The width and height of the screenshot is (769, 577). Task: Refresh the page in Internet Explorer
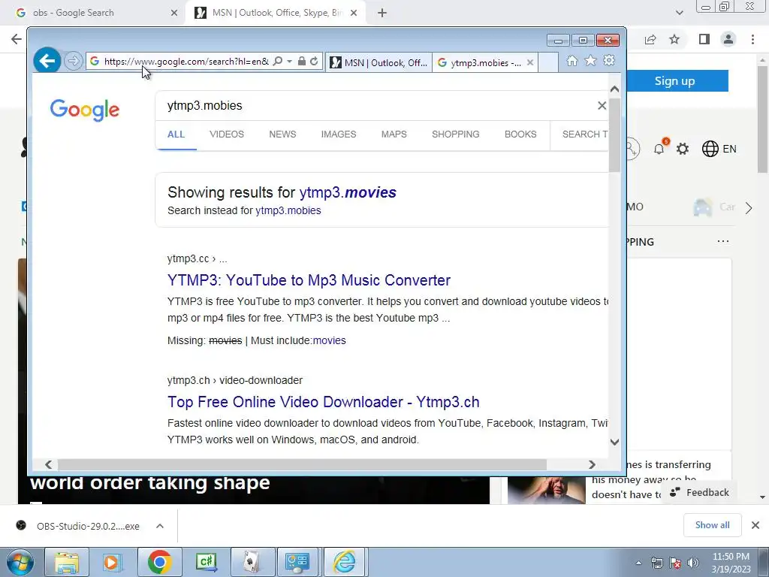pyautogui.click(x=314, y=62)
